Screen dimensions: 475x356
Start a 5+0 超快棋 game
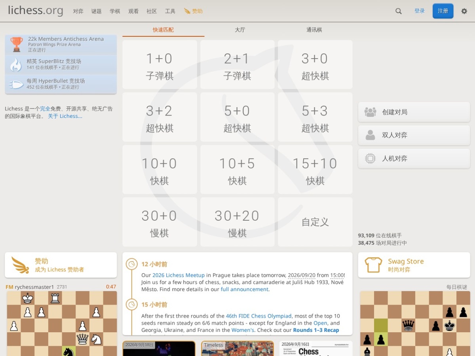[237, 117]
